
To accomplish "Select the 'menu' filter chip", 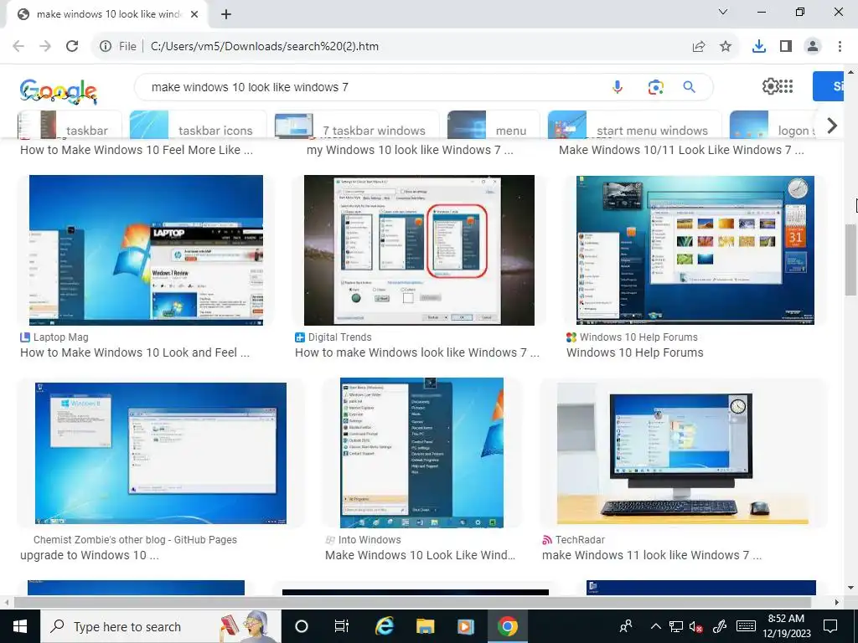I will (x=494, y=125).
